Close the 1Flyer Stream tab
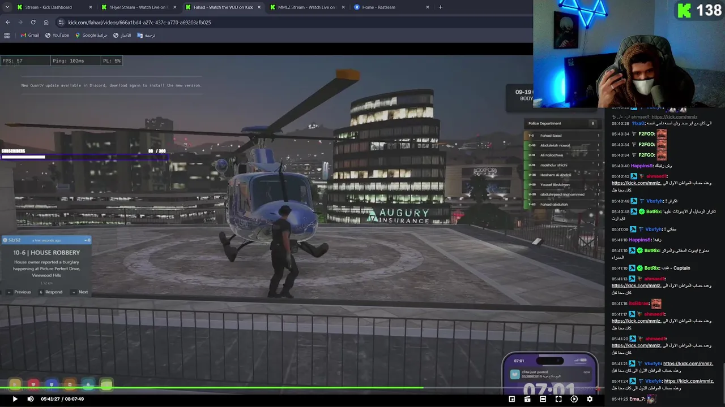725x407 pixels. [174, 7]
